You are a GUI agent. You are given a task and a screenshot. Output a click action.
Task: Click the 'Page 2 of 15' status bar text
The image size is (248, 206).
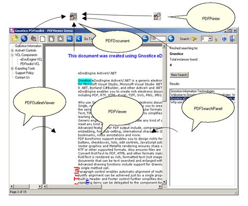coord(18,192)
